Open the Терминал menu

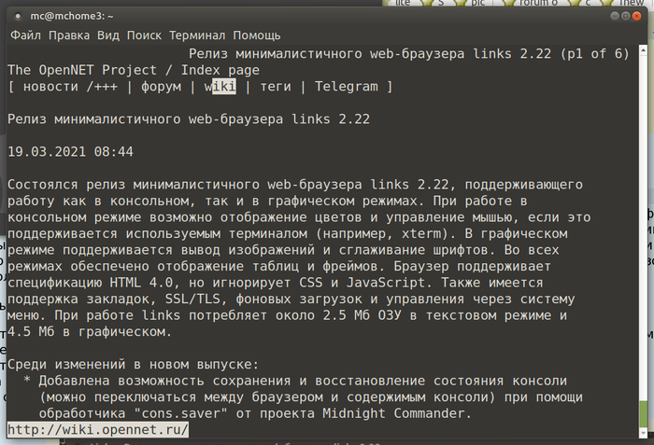tap(197, 35)
